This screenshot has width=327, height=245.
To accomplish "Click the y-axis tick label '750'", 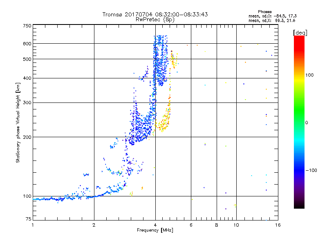I will [x=27, y=26].
